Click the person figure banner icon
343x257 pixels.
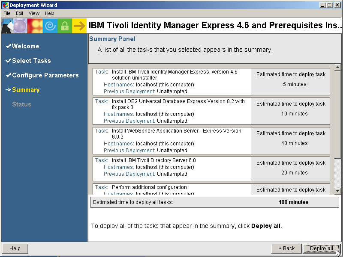pos(7,26)
